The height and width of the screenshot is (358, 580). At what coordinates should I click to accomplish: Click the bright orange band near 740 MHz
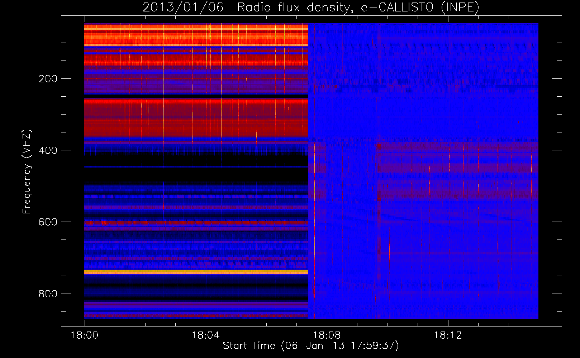click(196, 272)
